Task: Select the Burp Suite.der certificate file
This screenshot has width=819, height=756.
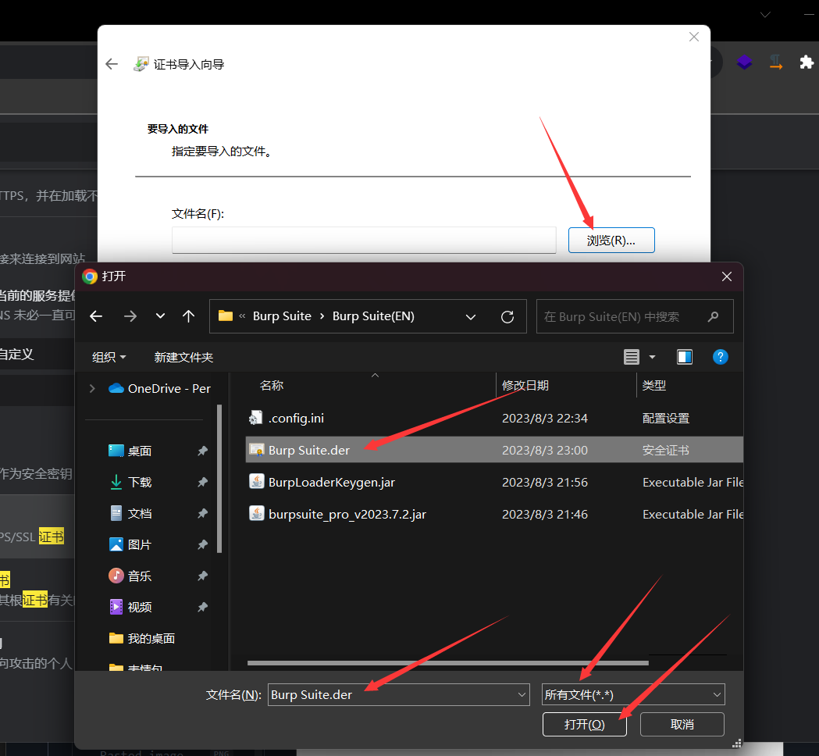Action: 309,450
